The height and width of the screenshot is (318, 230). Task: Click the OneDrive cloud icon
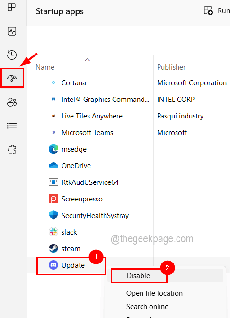(53, 165)
